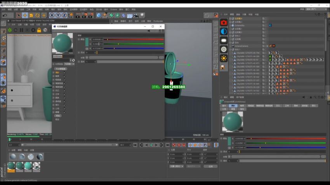Switch to the highlighted tab in attribute panel
This screenshot has width=330, height=185.
(x=233, y=106)
